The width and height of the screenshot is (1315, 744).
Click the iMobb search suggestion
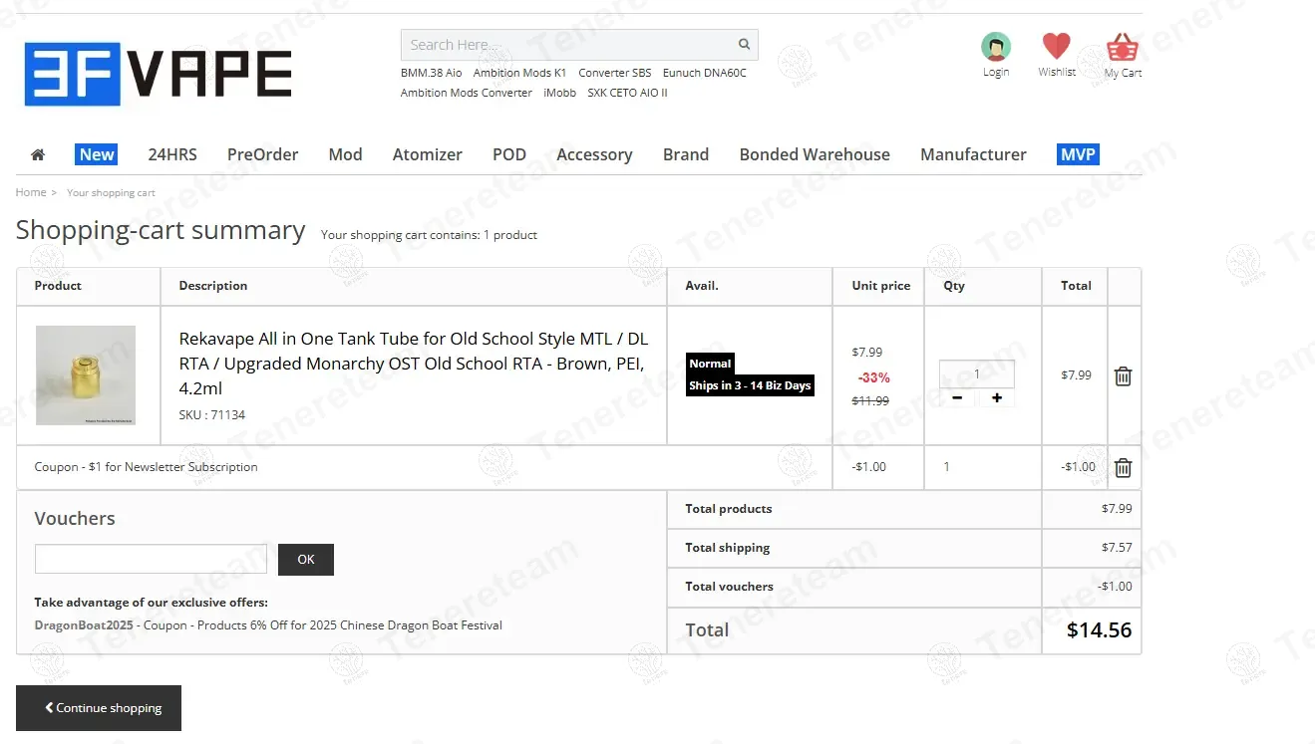click(560, 93)
